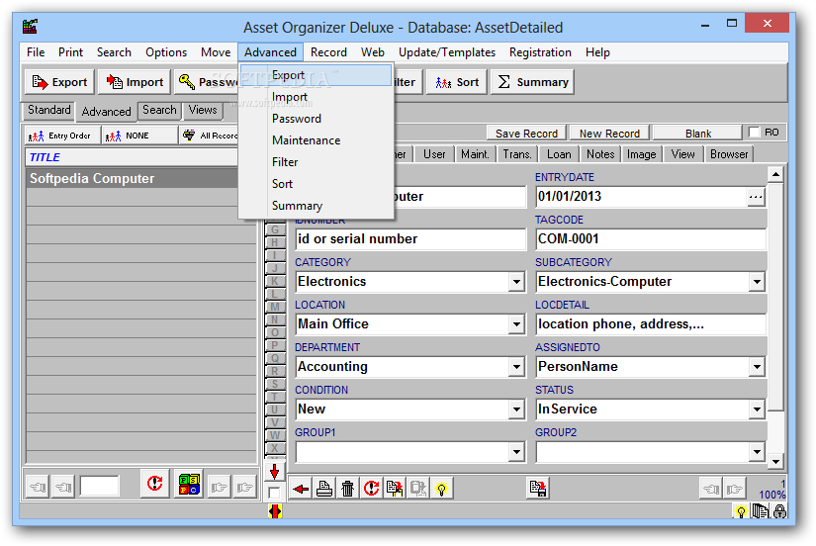This screenshot has height=546, width=816.
Task: Click the Save Record button
Action: [526, 134]
